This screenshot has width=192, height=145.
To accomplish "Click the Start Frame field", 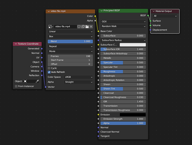I will tap(70, 60).
